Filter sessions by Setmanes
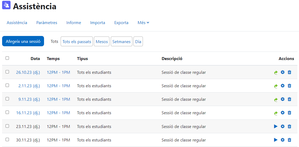 click(122, 42)
